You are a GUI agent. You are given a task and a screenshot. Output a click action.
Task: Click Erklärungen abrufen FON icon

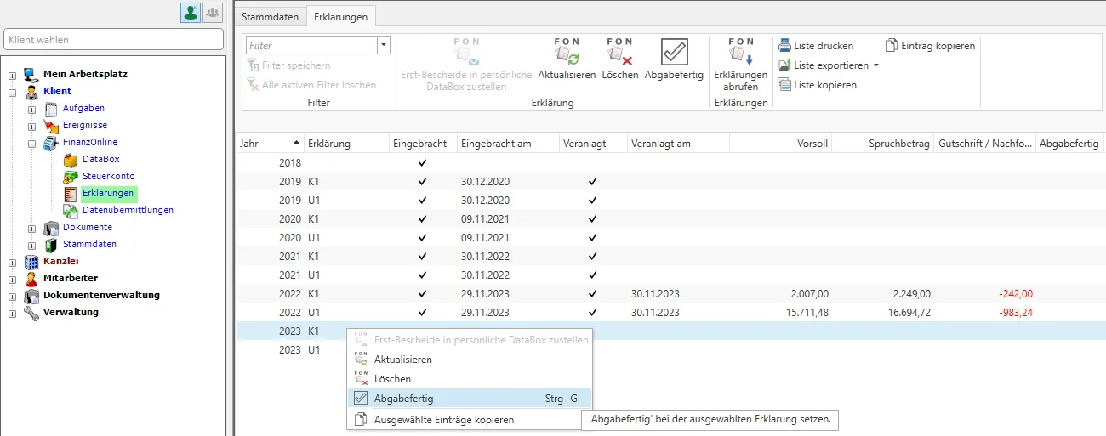741,53
